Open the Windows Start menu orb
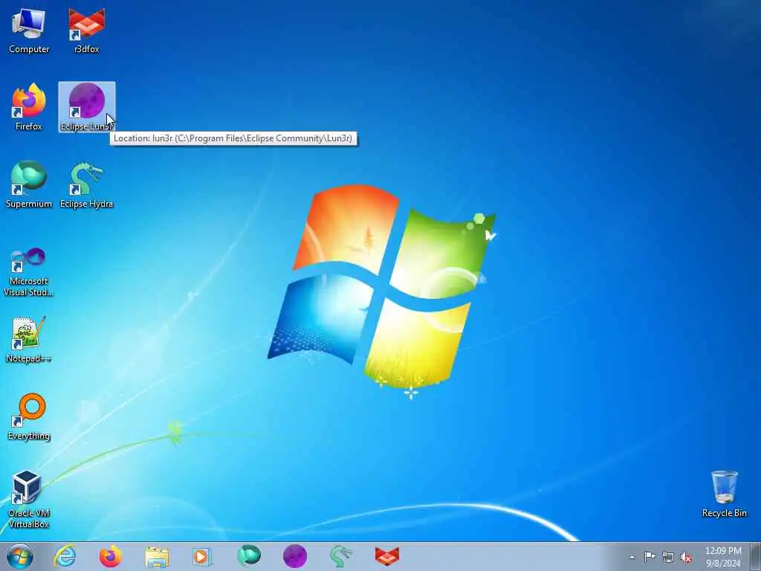The width and height of the screenshot is (761, 571). point(20,556)
